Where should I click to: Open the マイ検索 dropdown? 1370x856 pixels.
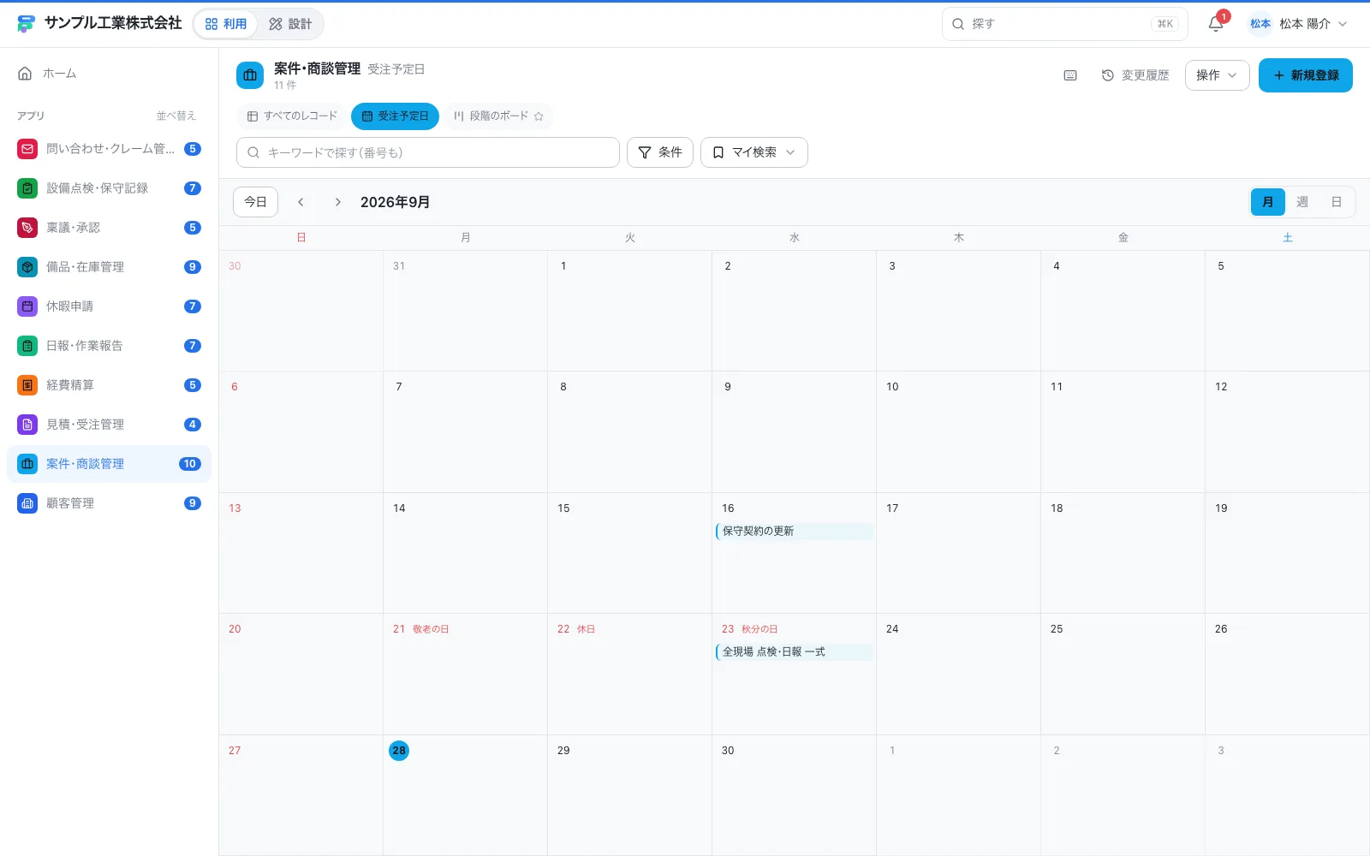754,152
